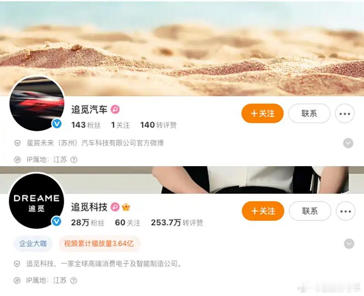The height and width of the screenshot is (296, 364).
Task: Select the 企业大咖 tag
Action: point(33,244)
